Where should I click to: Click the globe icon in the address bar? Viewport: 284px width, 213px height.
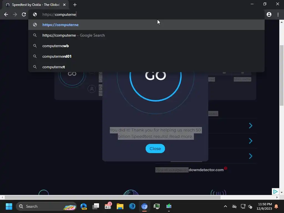click(x=35, y=14)
